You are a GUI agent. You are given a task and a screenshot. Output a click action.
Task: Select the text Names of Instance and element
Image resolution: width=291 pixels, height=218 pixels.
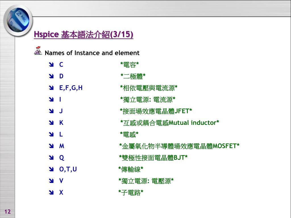tap(92, 53)
